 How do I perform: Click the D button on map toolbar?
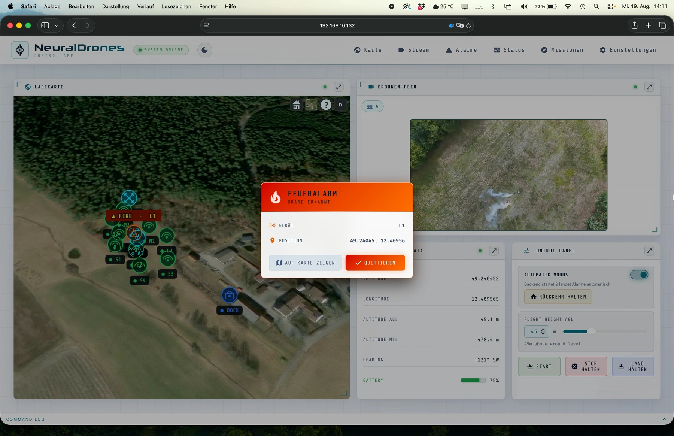(x=340, y=105)
